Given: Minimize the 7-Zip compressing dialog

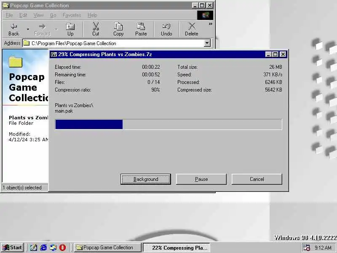Looking at the screenshot, I should 268,54.
